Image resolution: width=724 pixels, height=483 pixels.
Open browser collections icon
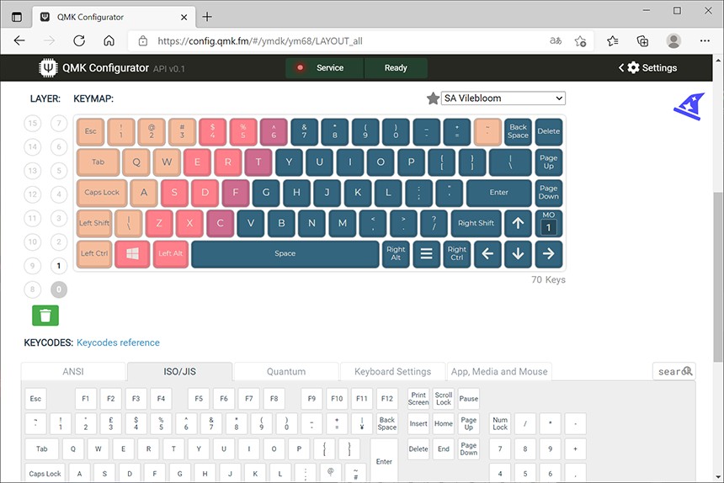click(x=642, y=41)
